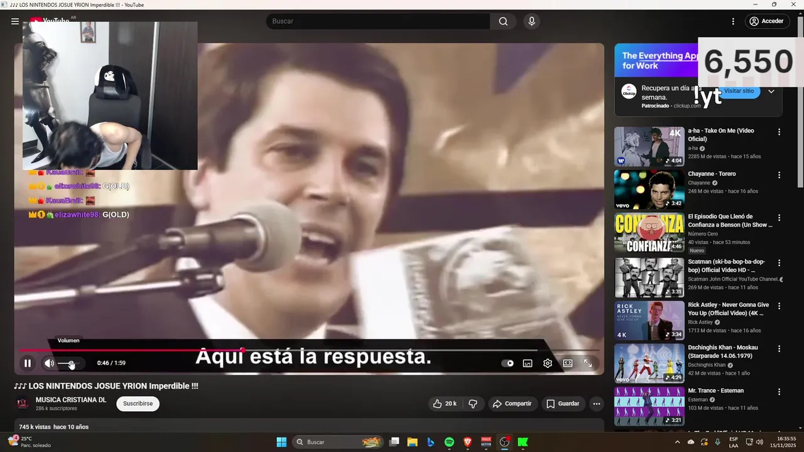Open options for Mr. Trance video
804x452 pixels.
779,392
